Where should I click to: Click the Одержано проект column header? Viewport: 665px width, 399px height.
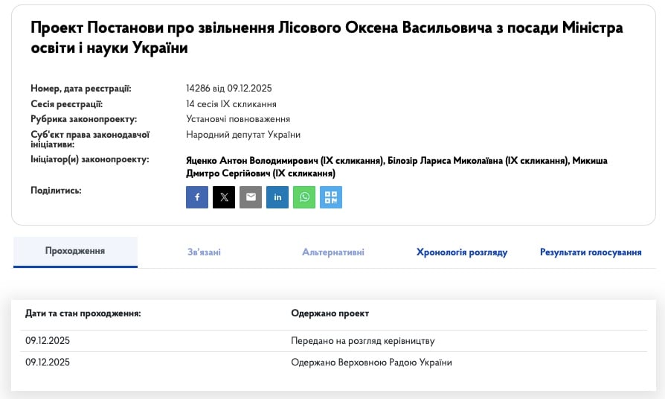click(330, 313)
